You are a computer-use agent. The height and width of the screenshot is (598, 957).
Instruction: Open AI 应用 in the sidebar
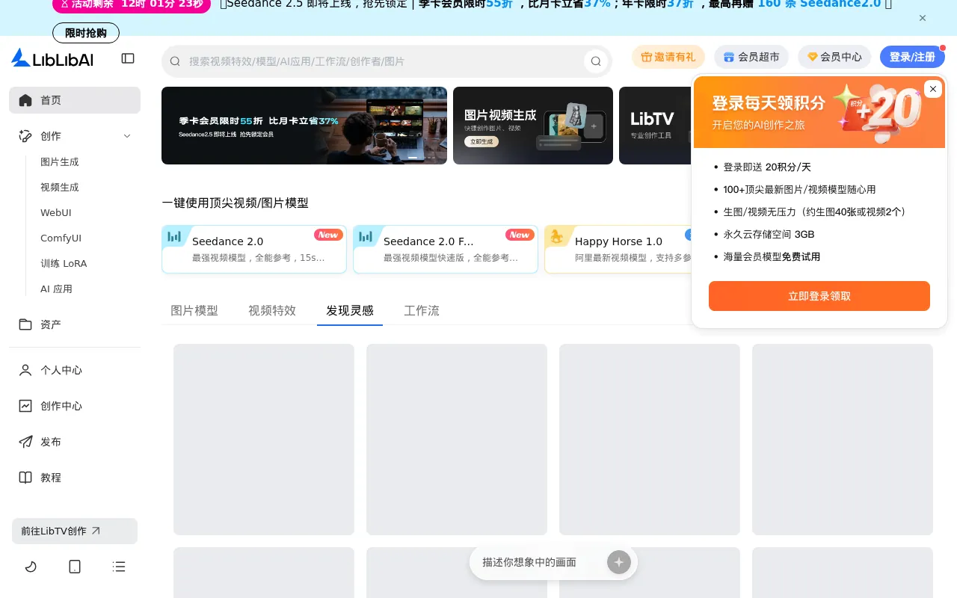(x=56, y=289)
